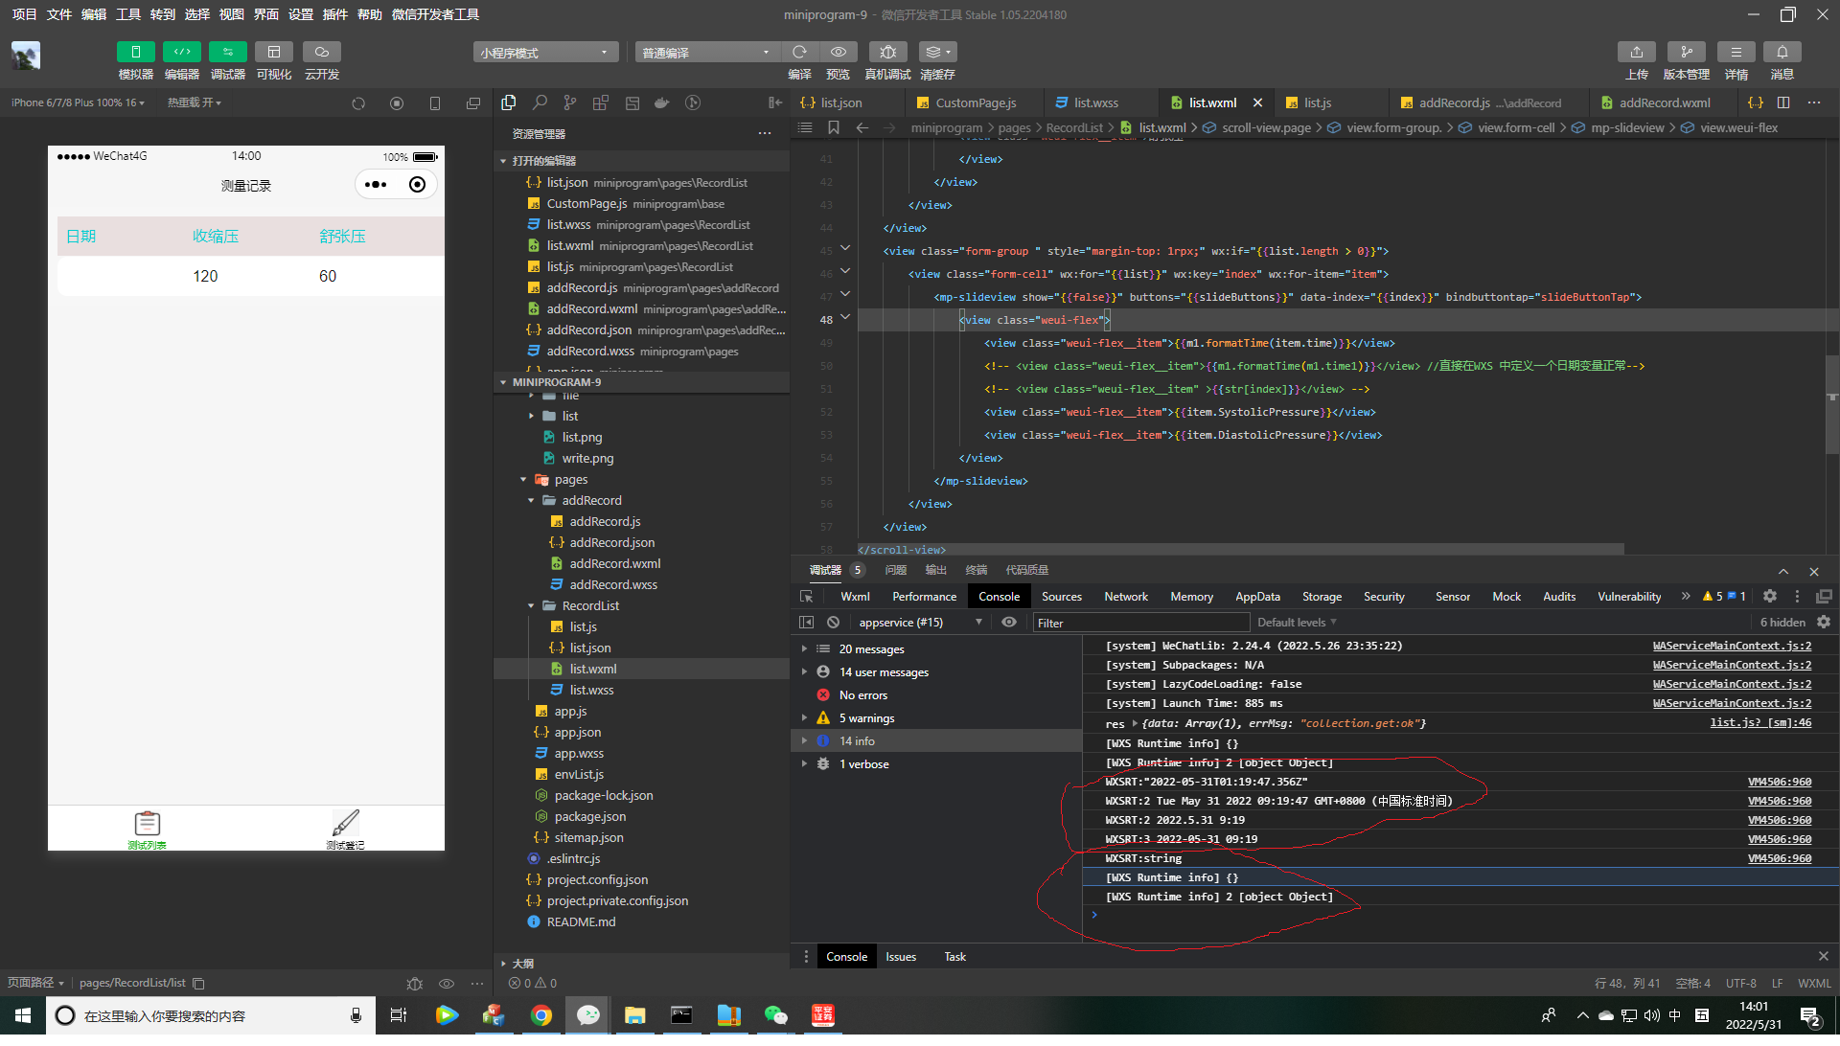Expand the addRecord folder in tree
The width and height of the screenshot is (1840, 1046).
click(591, 501)
